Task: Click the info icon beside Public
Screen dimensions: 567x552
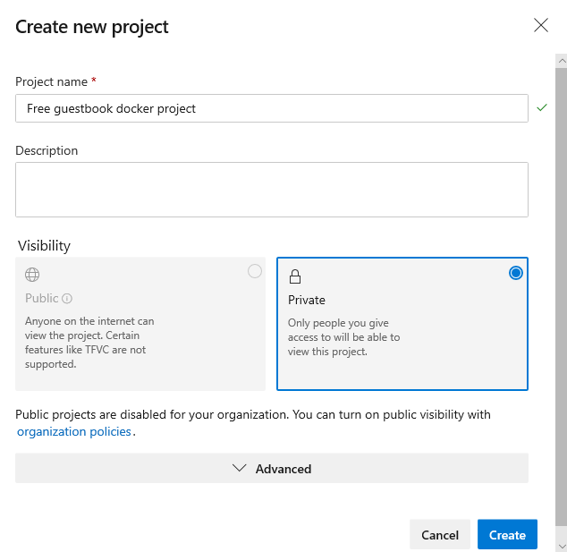Action: 67,299
